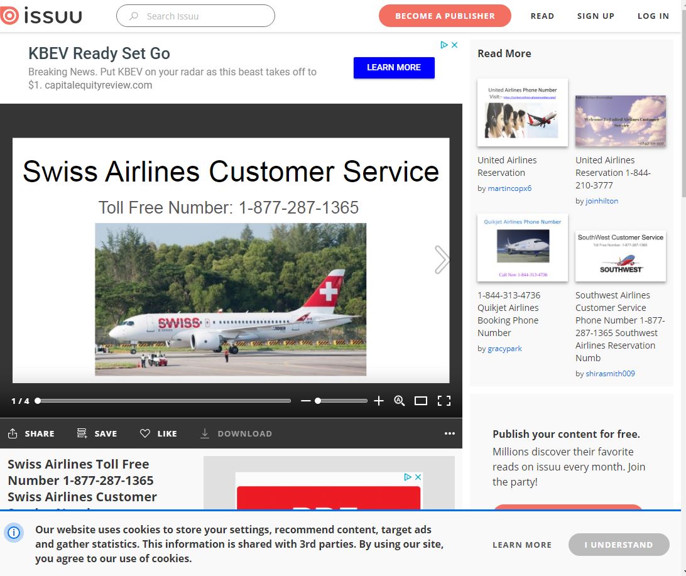Open SouthWest Customer Service thumbnail

[x=621, y=256]
